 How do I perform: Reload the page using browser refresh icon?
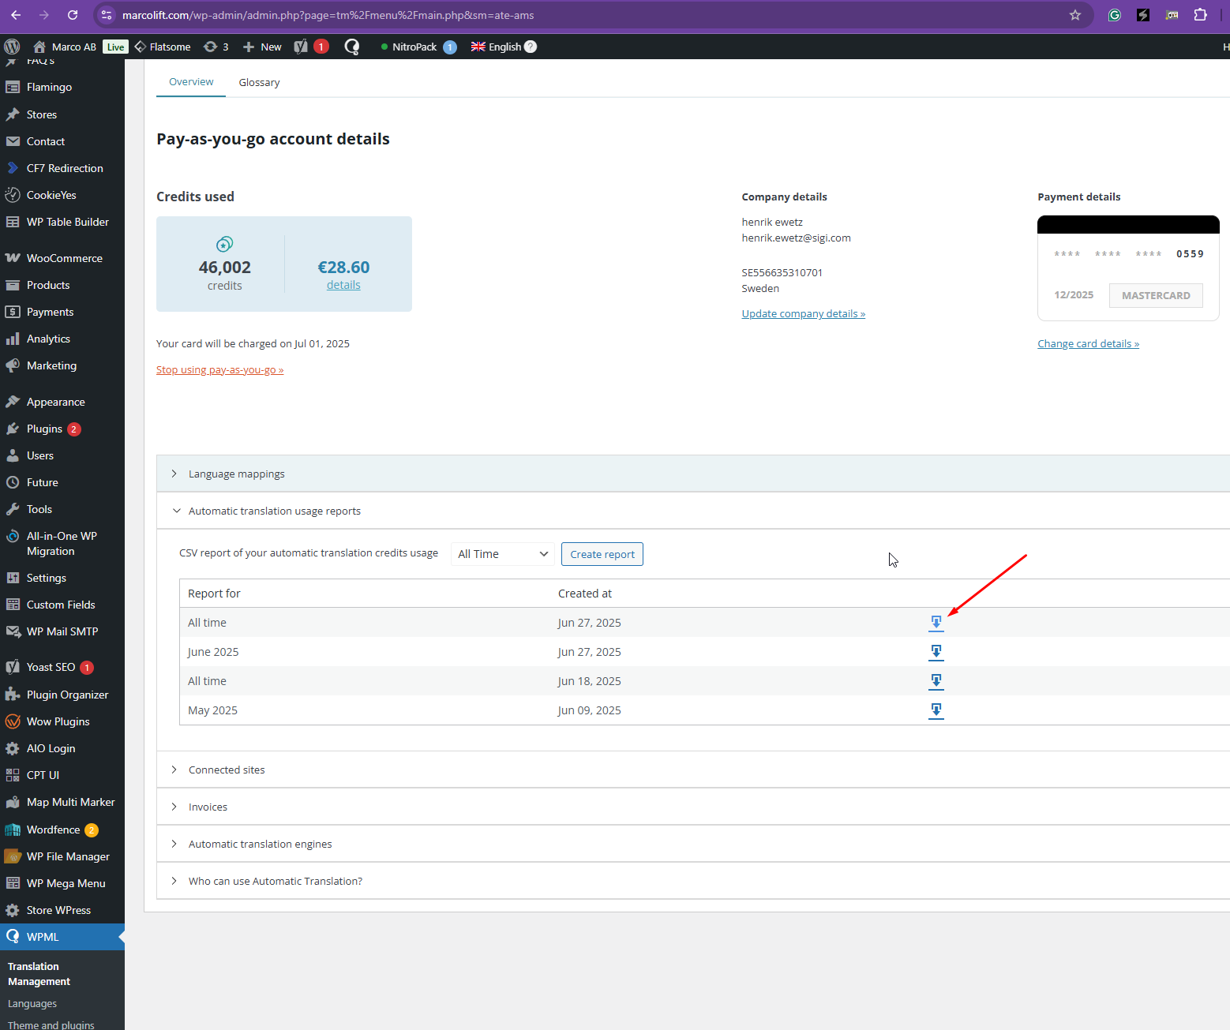tap(73, 15)
